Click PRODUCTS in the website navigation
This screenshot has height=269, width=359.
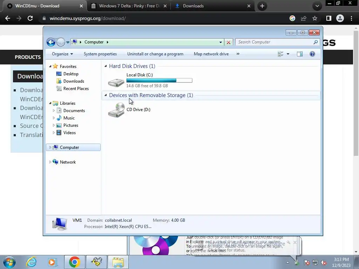coord(28,57)
